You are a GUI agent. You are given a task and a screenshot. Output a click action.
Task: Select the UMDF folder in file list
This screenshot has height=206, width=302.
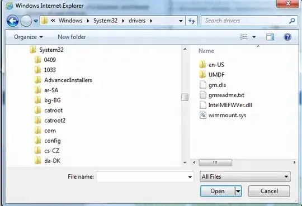click(x=212, y=75)
